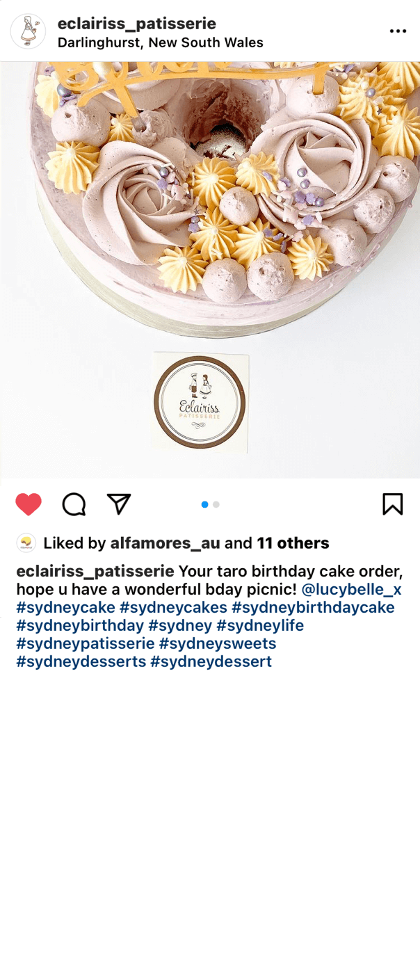Open the three-dot more options menu

(x=398, y=31)
